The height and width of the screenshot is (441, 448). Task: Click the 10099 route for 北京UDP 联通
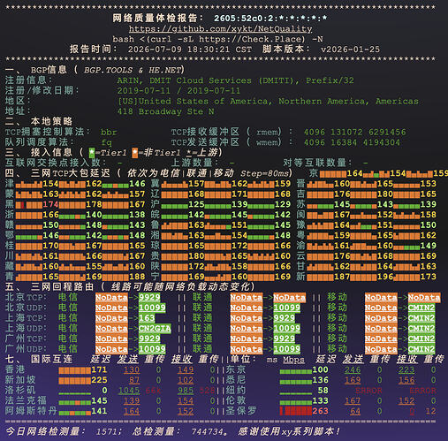point(287,308)
